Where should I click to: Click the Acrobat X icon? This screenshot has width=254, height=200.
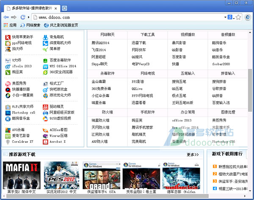45,142
